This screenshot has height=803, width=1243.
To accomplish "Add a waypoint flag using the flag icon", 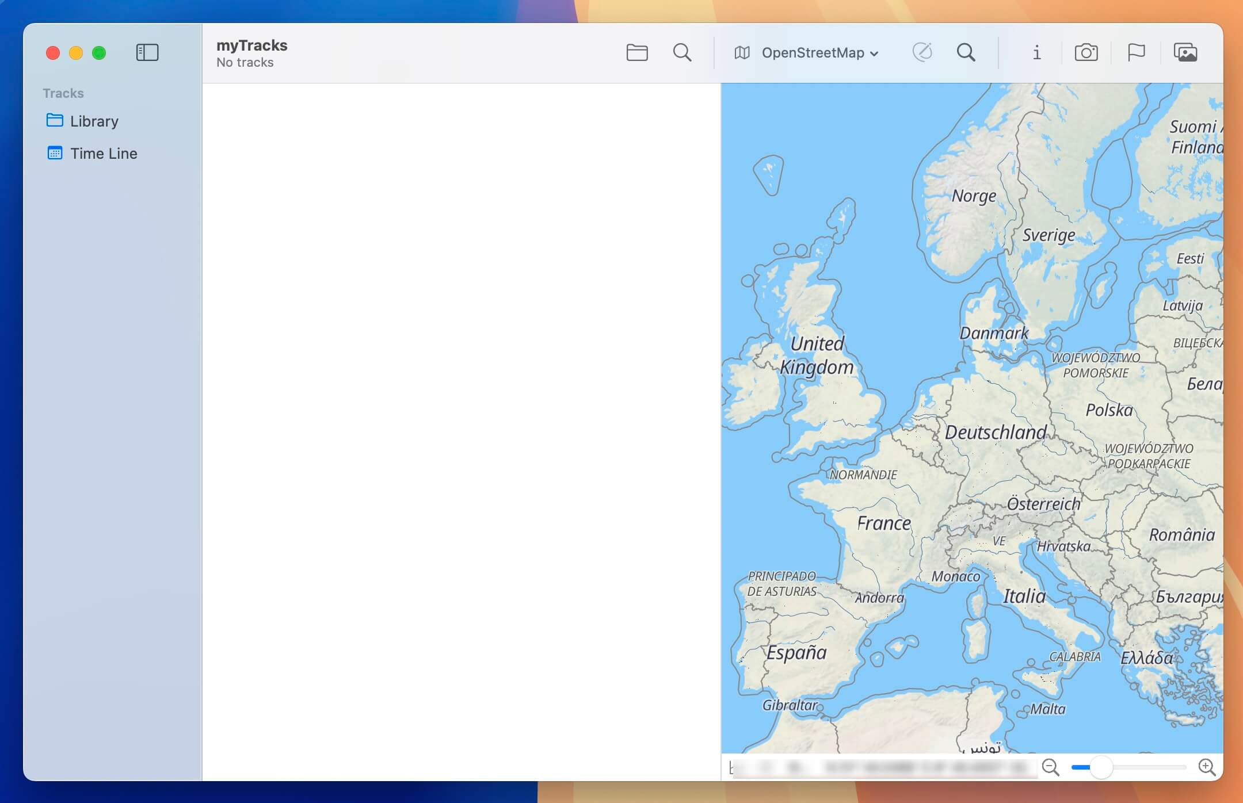I will [x=1136, y=52].
